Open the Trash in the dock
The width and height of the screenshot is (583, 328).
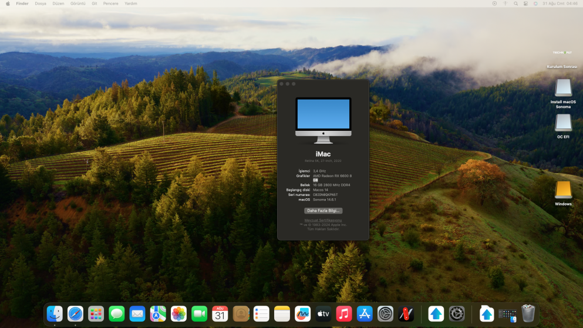pyautogui.click(x=528, y=314)
